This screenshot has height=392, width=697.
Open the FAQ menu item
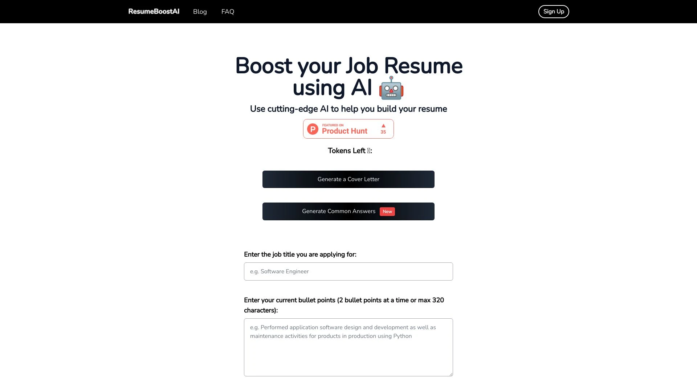(228, 12)
